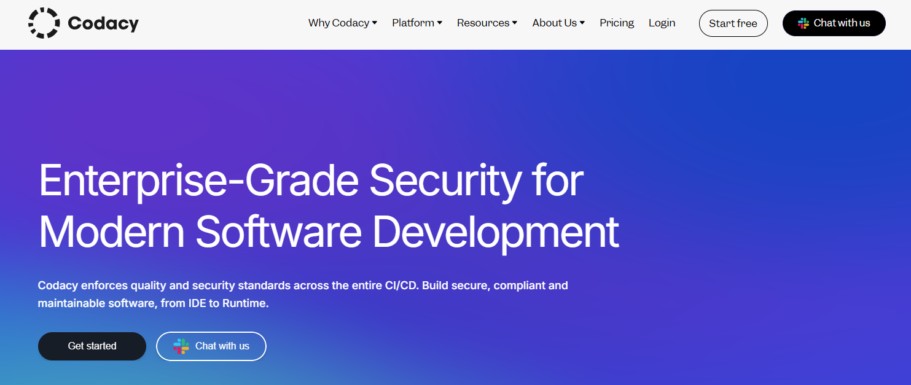
Task: Expand the Platform dropdown arrow
Action: tap(440, 23)
